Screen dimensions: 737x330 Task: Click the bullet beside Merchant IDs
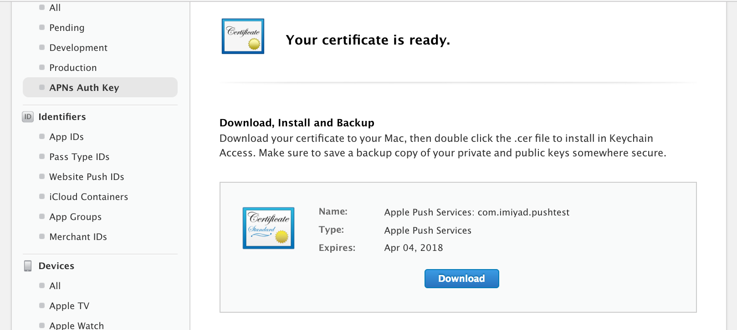42,236
